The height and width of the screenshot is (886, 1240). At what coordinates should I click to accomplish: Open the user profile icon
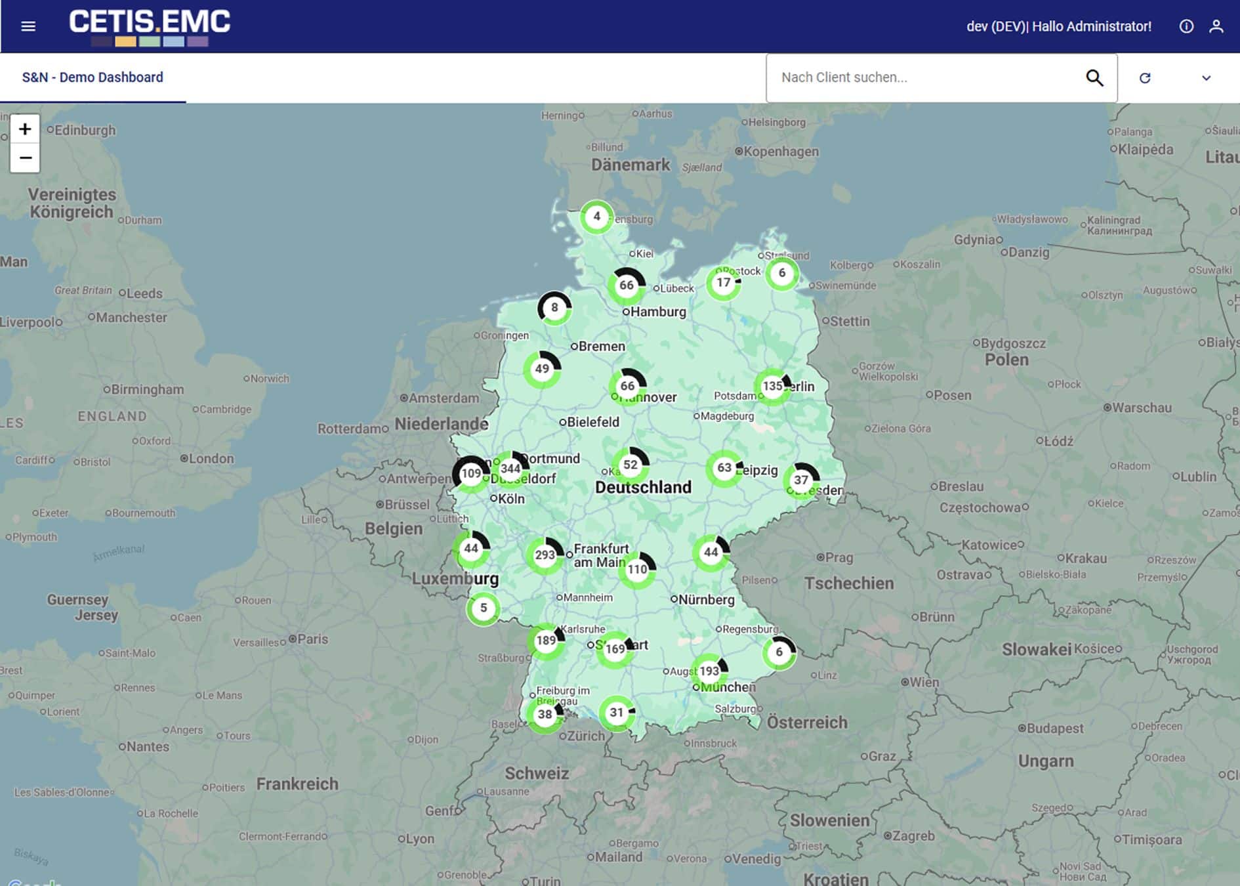(x=1216, y=26)
